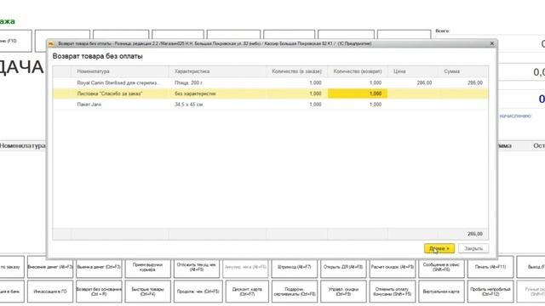The image size is (545, 306).
Task: Click Подарочн. сертификаты (Ctrl+F8) button
Action: click(295, 292)
